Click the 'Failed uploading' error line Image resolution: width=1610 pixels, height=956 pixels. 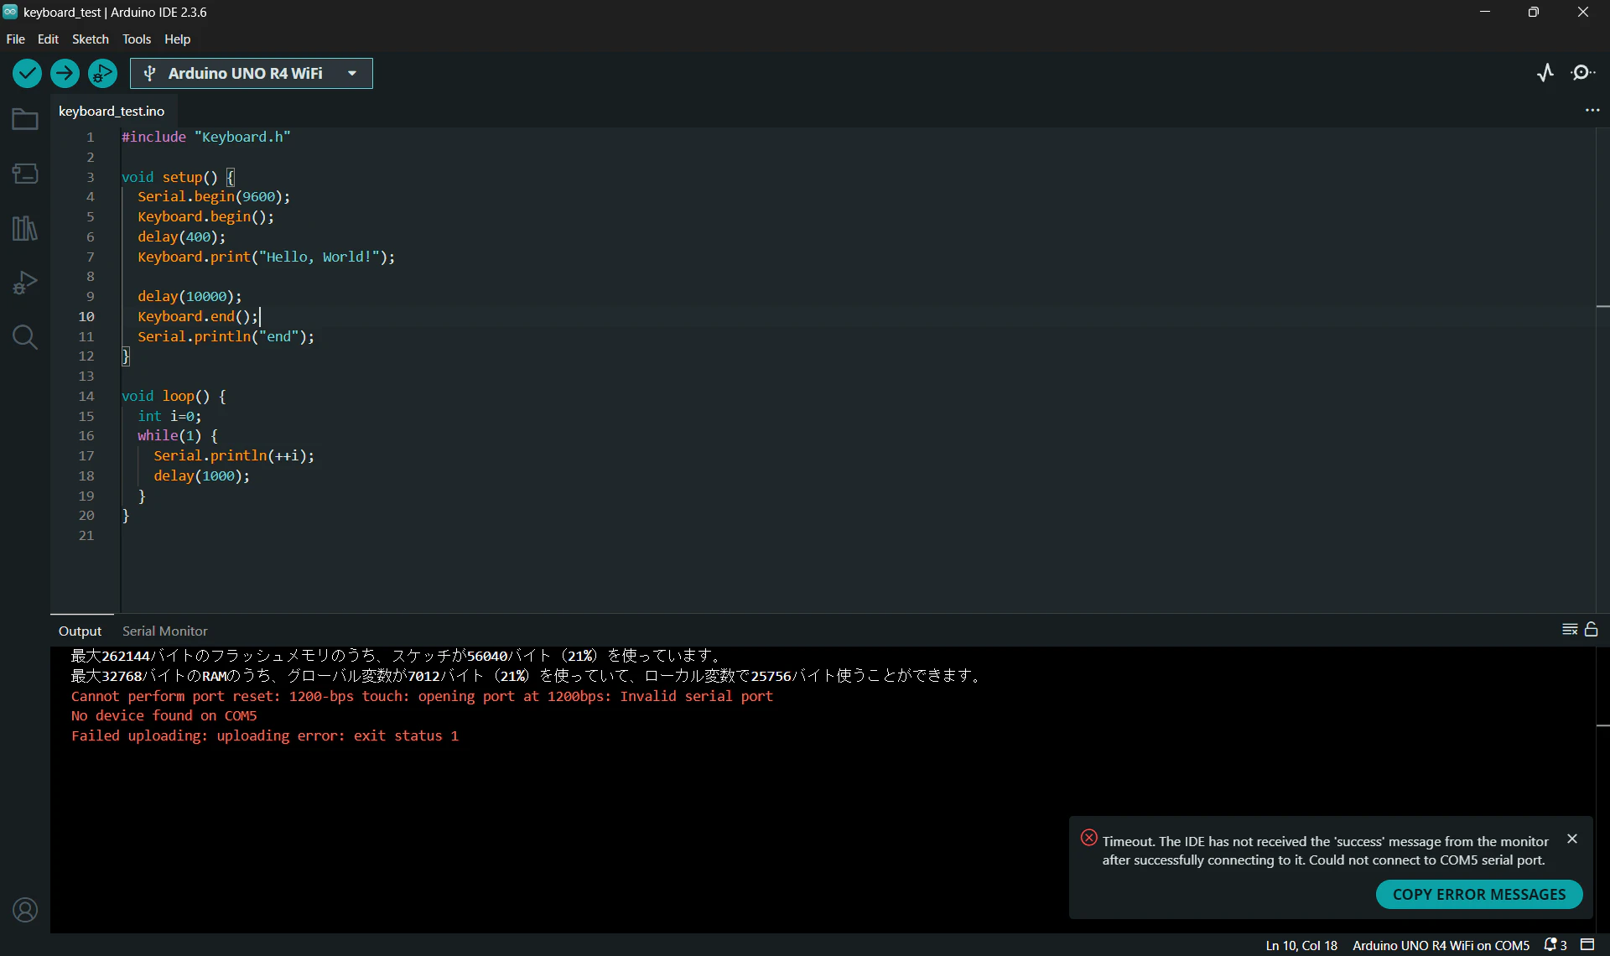(265, 735)
